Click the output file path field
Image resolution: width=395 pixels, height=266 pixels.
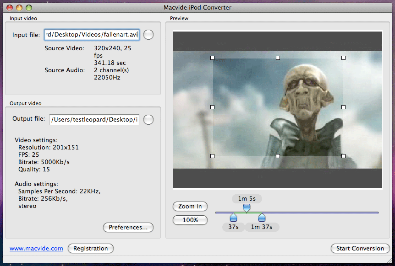pyautogui.click(x=94, y=119)
